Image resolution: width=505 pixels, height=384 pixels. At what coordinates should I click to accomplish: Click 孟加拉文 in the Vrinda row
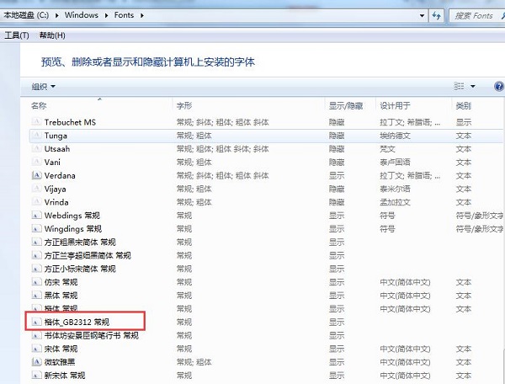point(396,202)
